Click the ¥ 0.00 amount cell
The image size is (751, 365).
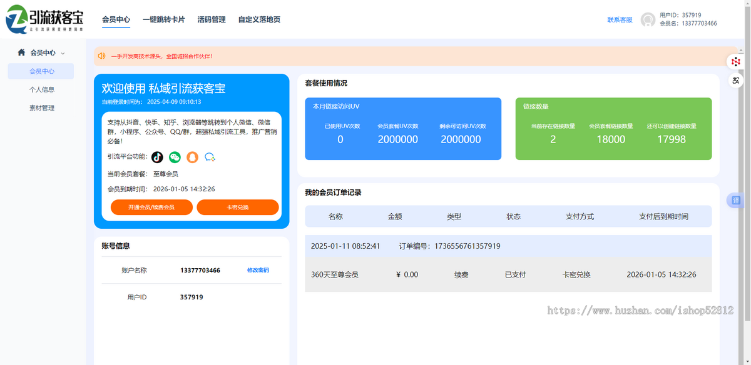[407, 274]
